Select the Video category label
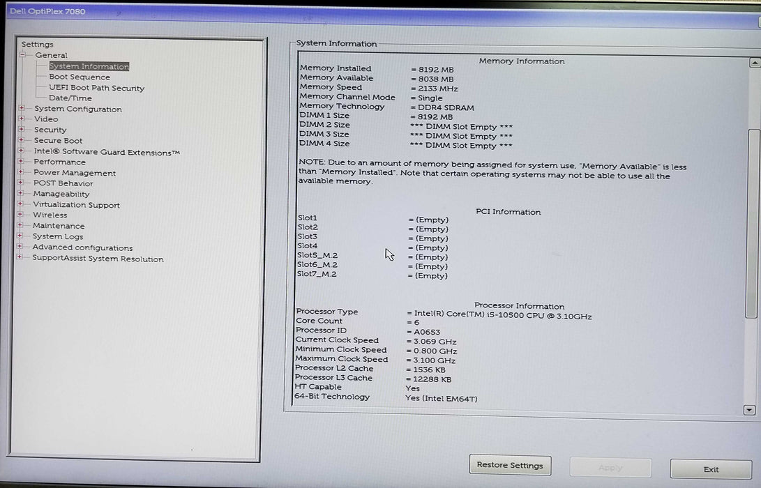 [x=46, y=119]
